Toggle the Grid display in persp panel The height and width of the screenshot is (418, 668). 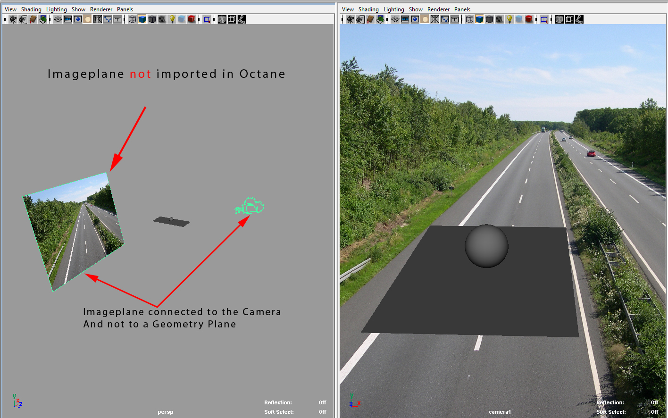[58, 19]
